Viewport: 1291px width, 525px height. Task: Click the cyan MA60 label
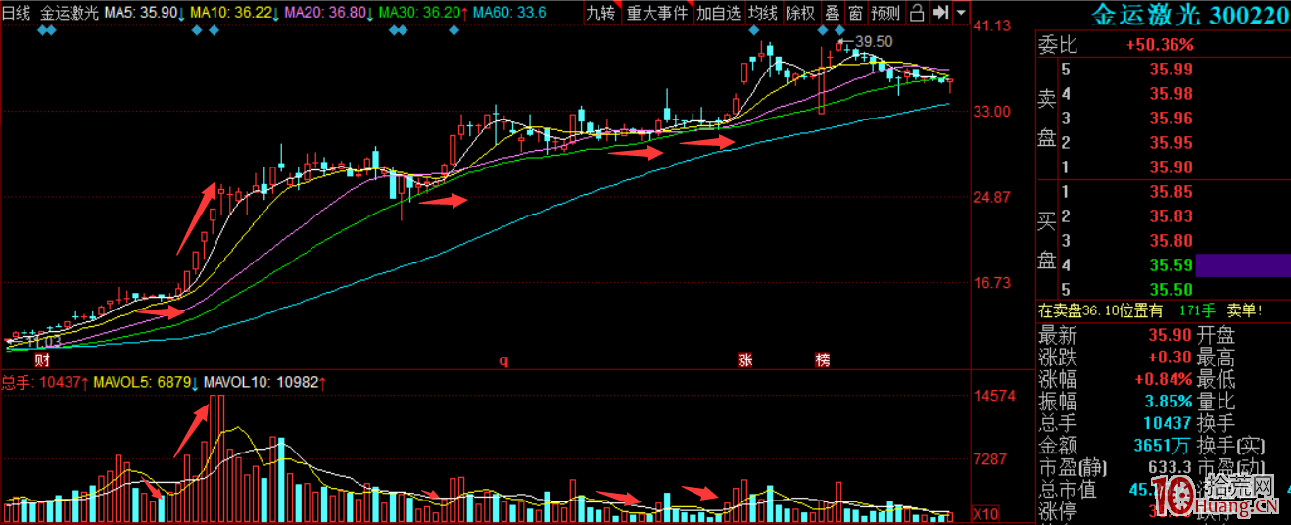508,13
